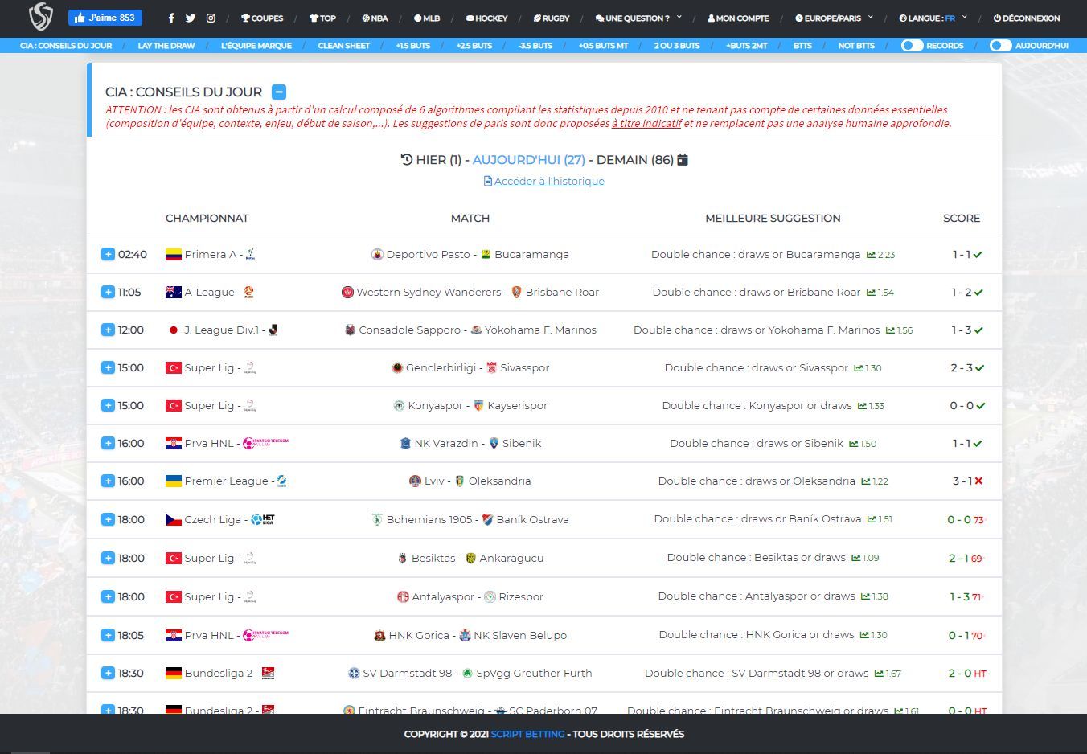Screen dimensions: 1087x754
Task: Click the Colombia flag for Primera A
Action: [173, 254]
